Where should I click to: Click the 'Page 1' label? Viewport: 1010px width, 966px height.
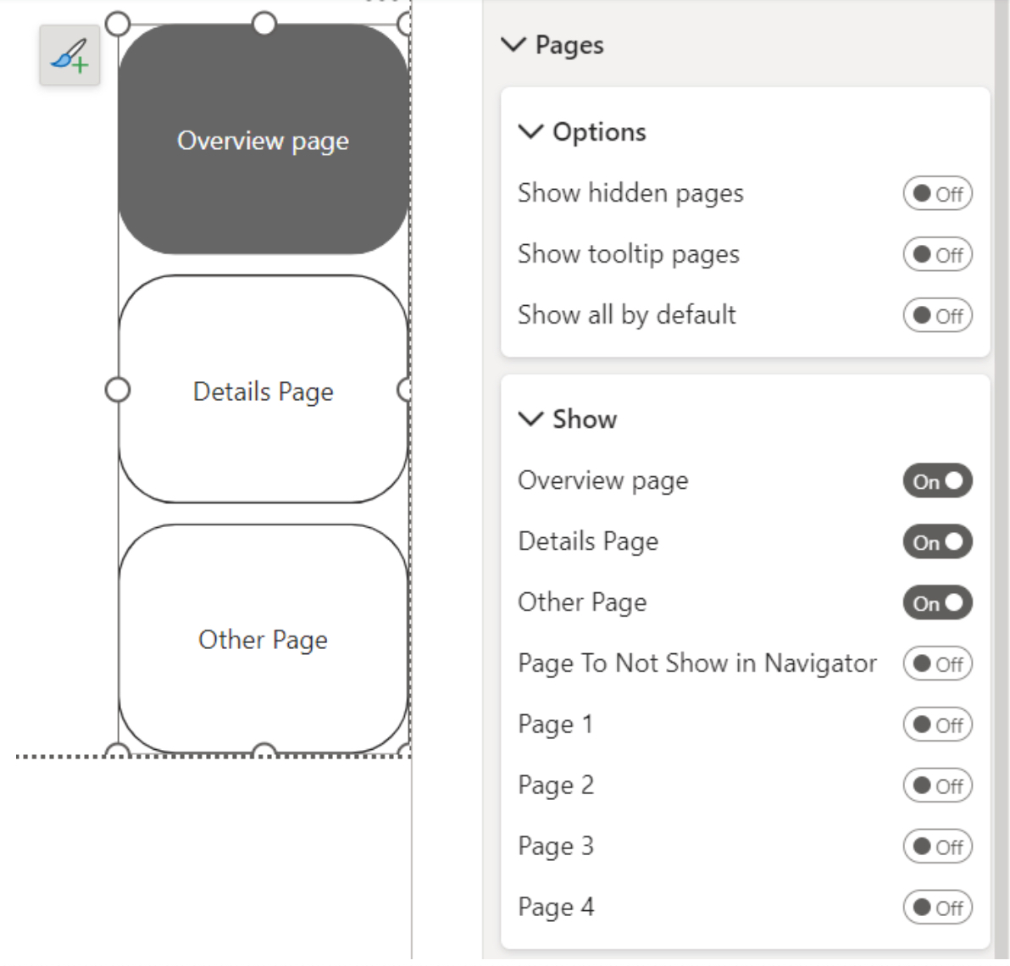point(555,725)
